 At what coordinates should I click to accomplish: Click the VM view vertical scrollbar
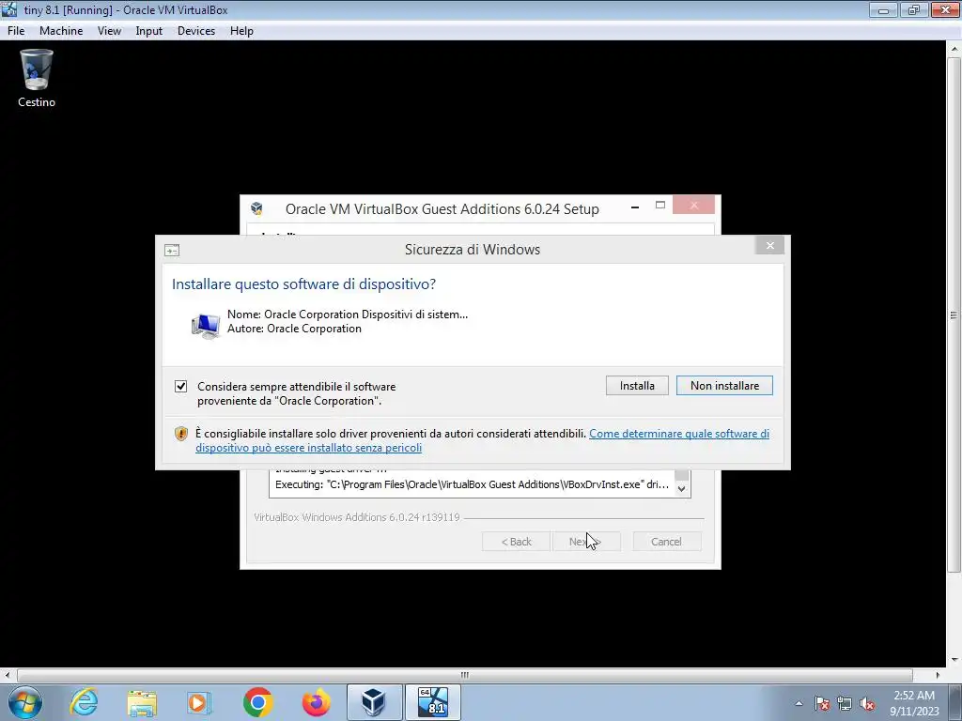coord(954,315)
